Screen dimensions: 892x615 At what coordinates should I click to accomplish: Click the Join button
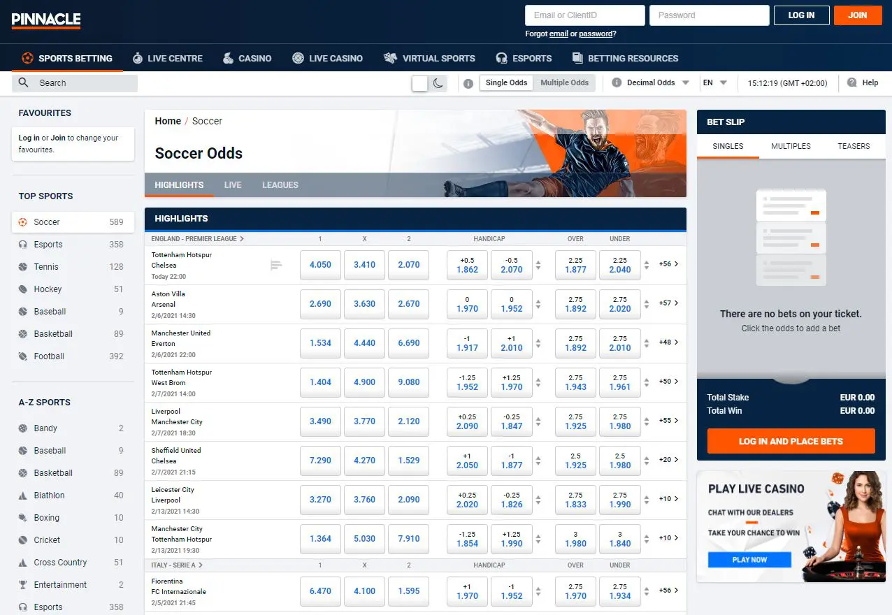click(858, 15)
